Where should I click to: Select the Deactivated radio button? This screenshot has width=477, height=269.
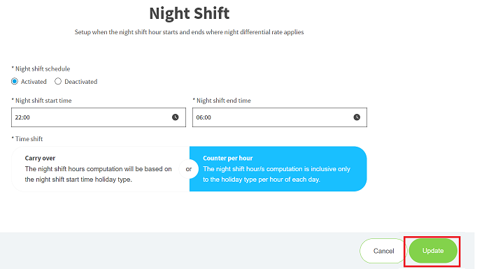58,82
